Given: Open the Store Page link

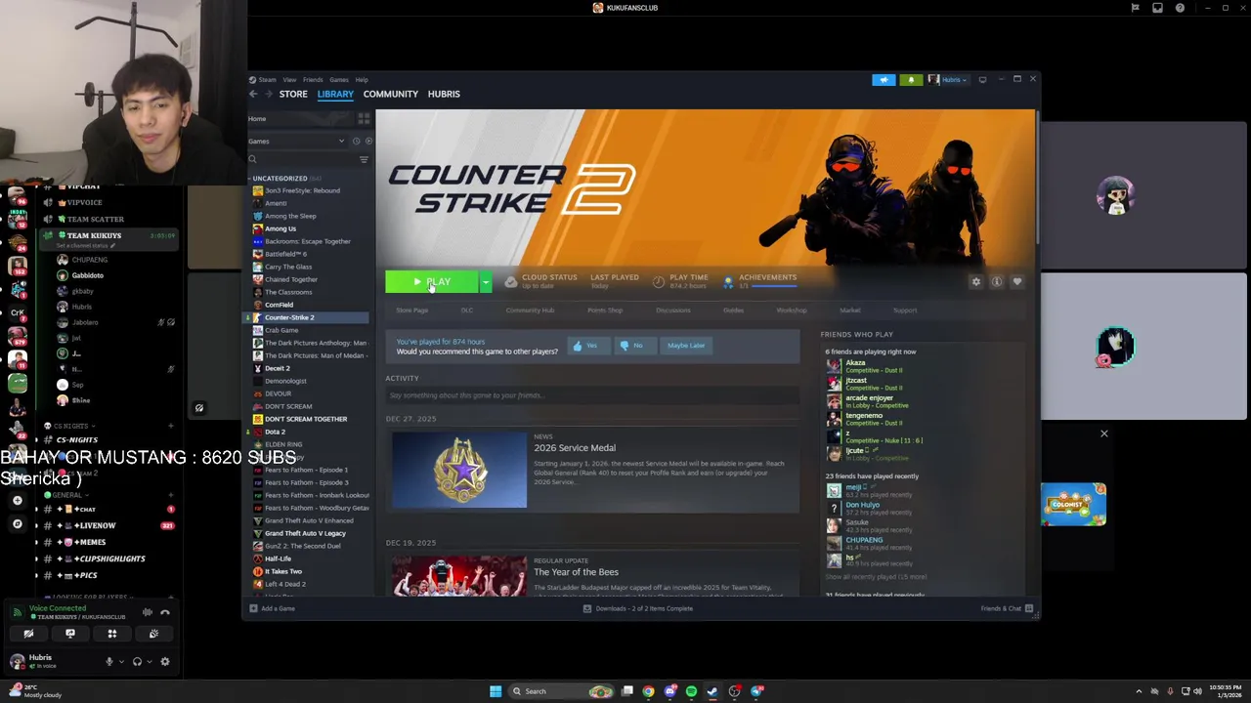Looking at the screenshot, I should pos(411,310).
